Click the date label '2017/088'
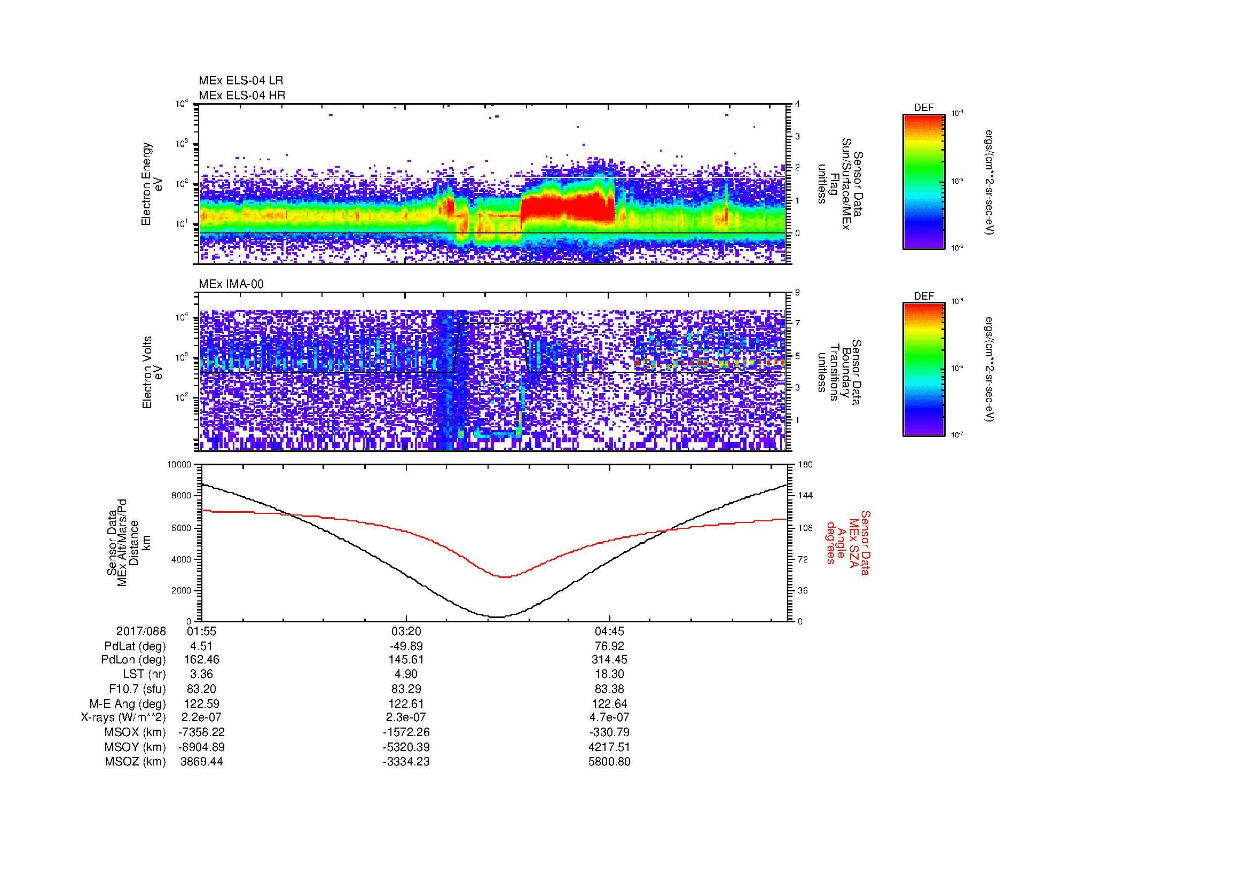 pyautogui.click(x=141, y=631)
